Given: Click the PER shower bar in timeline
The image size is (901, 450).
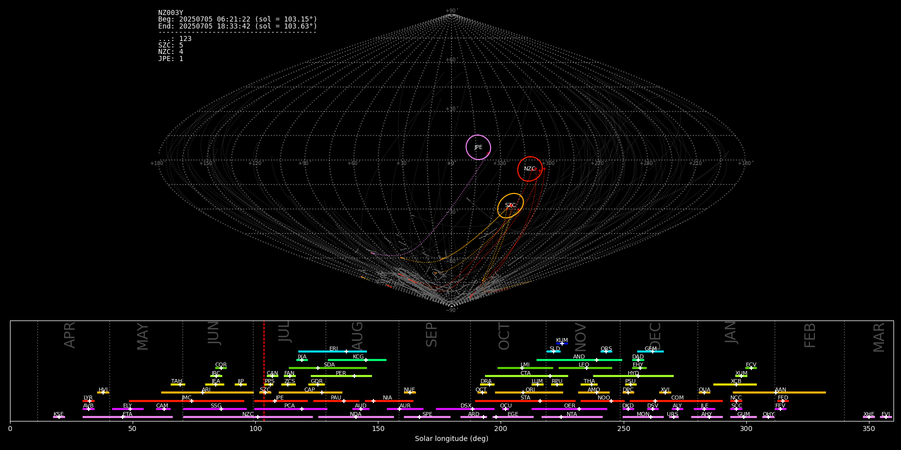Looking at the screenshot, I should pos(341,376).
